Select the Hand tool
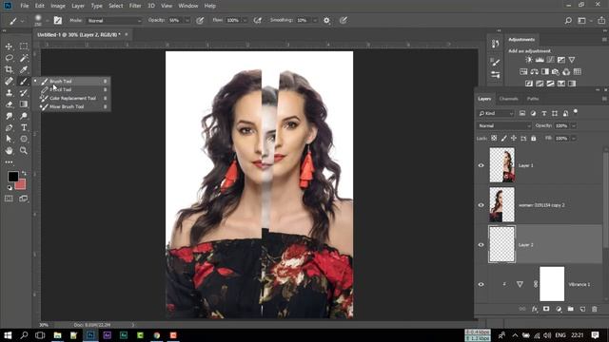Image resolution: width=609 pixels, height=342 pixels. (x=9, y=150)
